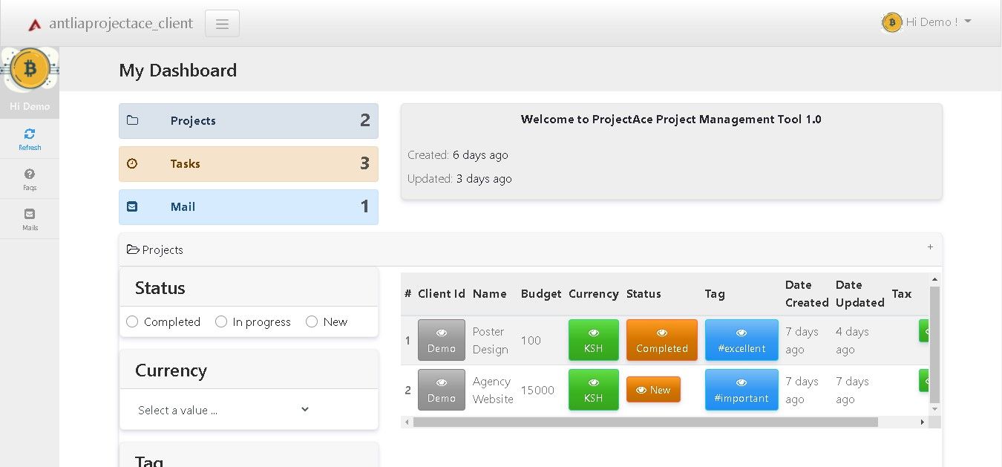This screenshot has height=467, width=1002.
Task: Click the clock icon on Tasks card
Action: [x=132, y=163]
